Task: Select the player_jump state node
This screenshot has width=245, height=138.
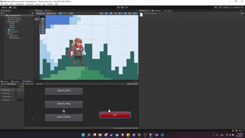Action: (64, 91)
